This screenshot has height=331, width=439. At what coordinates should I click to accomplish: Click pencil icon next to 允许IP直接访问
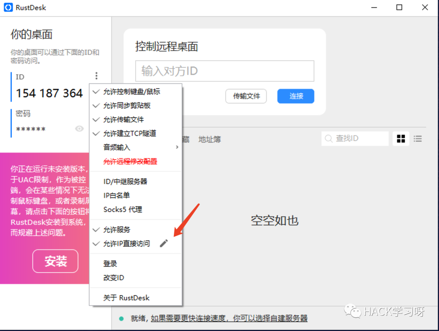pos(164,243)
